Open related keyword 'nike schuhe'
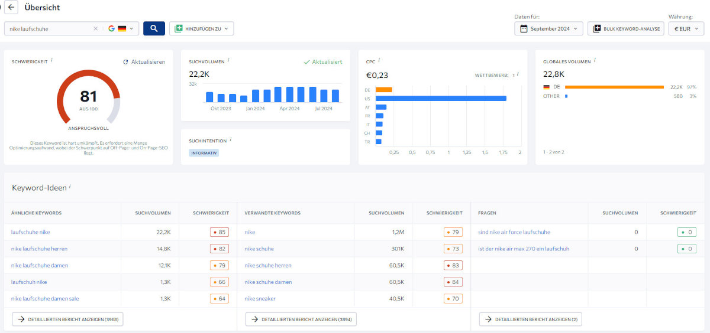This screenshot has height=333, width=710. 259,249
